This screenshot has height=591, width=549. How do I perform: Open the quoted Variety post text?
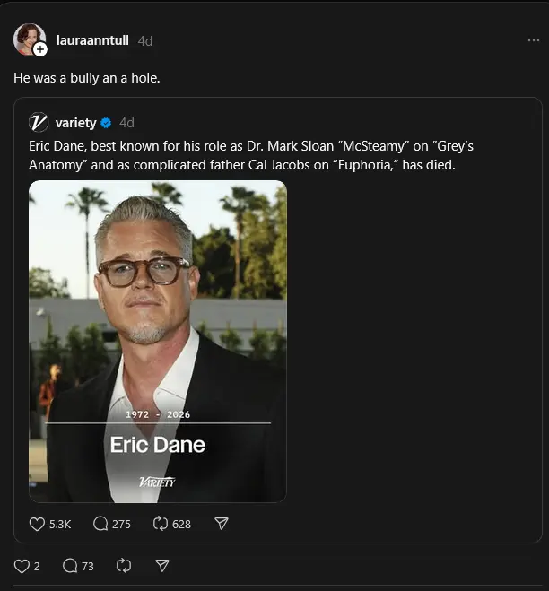pyautogui.click(x=242, y=154)
